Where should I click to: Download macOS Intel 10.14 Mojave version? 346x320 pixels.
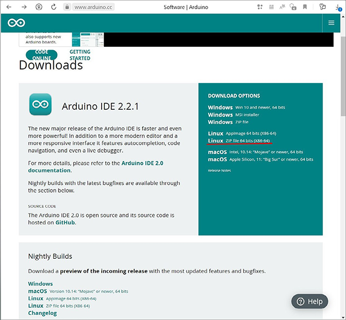click(x=256, y=152)
